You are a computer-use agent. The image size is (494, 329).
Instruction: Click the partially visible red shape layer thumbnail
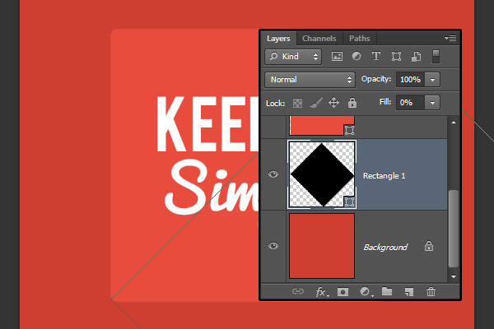pyautogui.click(x=322, y=126)
